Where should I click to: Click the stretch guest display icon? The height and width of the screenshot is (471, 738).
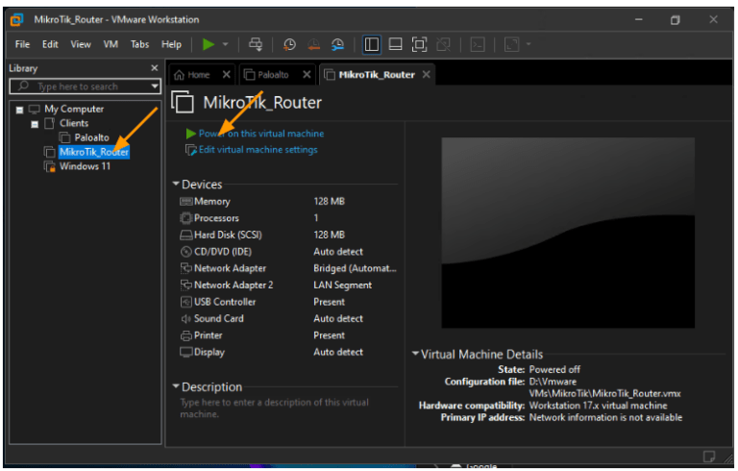(x=511, y=44)
